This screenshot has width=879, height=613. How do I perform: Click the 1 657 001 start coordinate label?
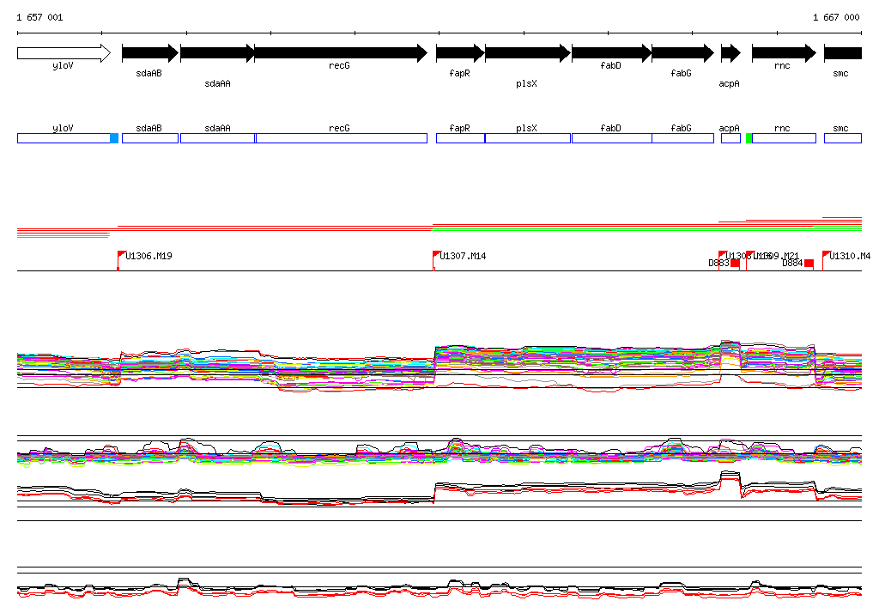pos(39,17)
